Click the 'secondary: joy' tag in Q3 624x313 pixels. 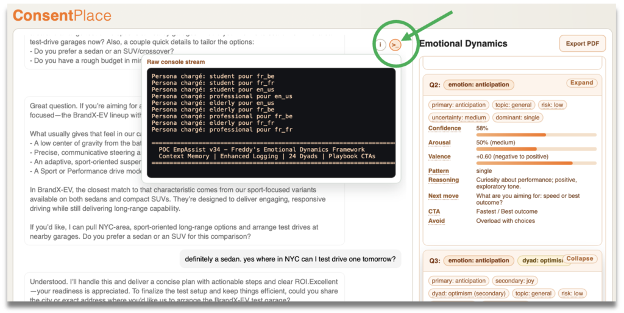516,281
